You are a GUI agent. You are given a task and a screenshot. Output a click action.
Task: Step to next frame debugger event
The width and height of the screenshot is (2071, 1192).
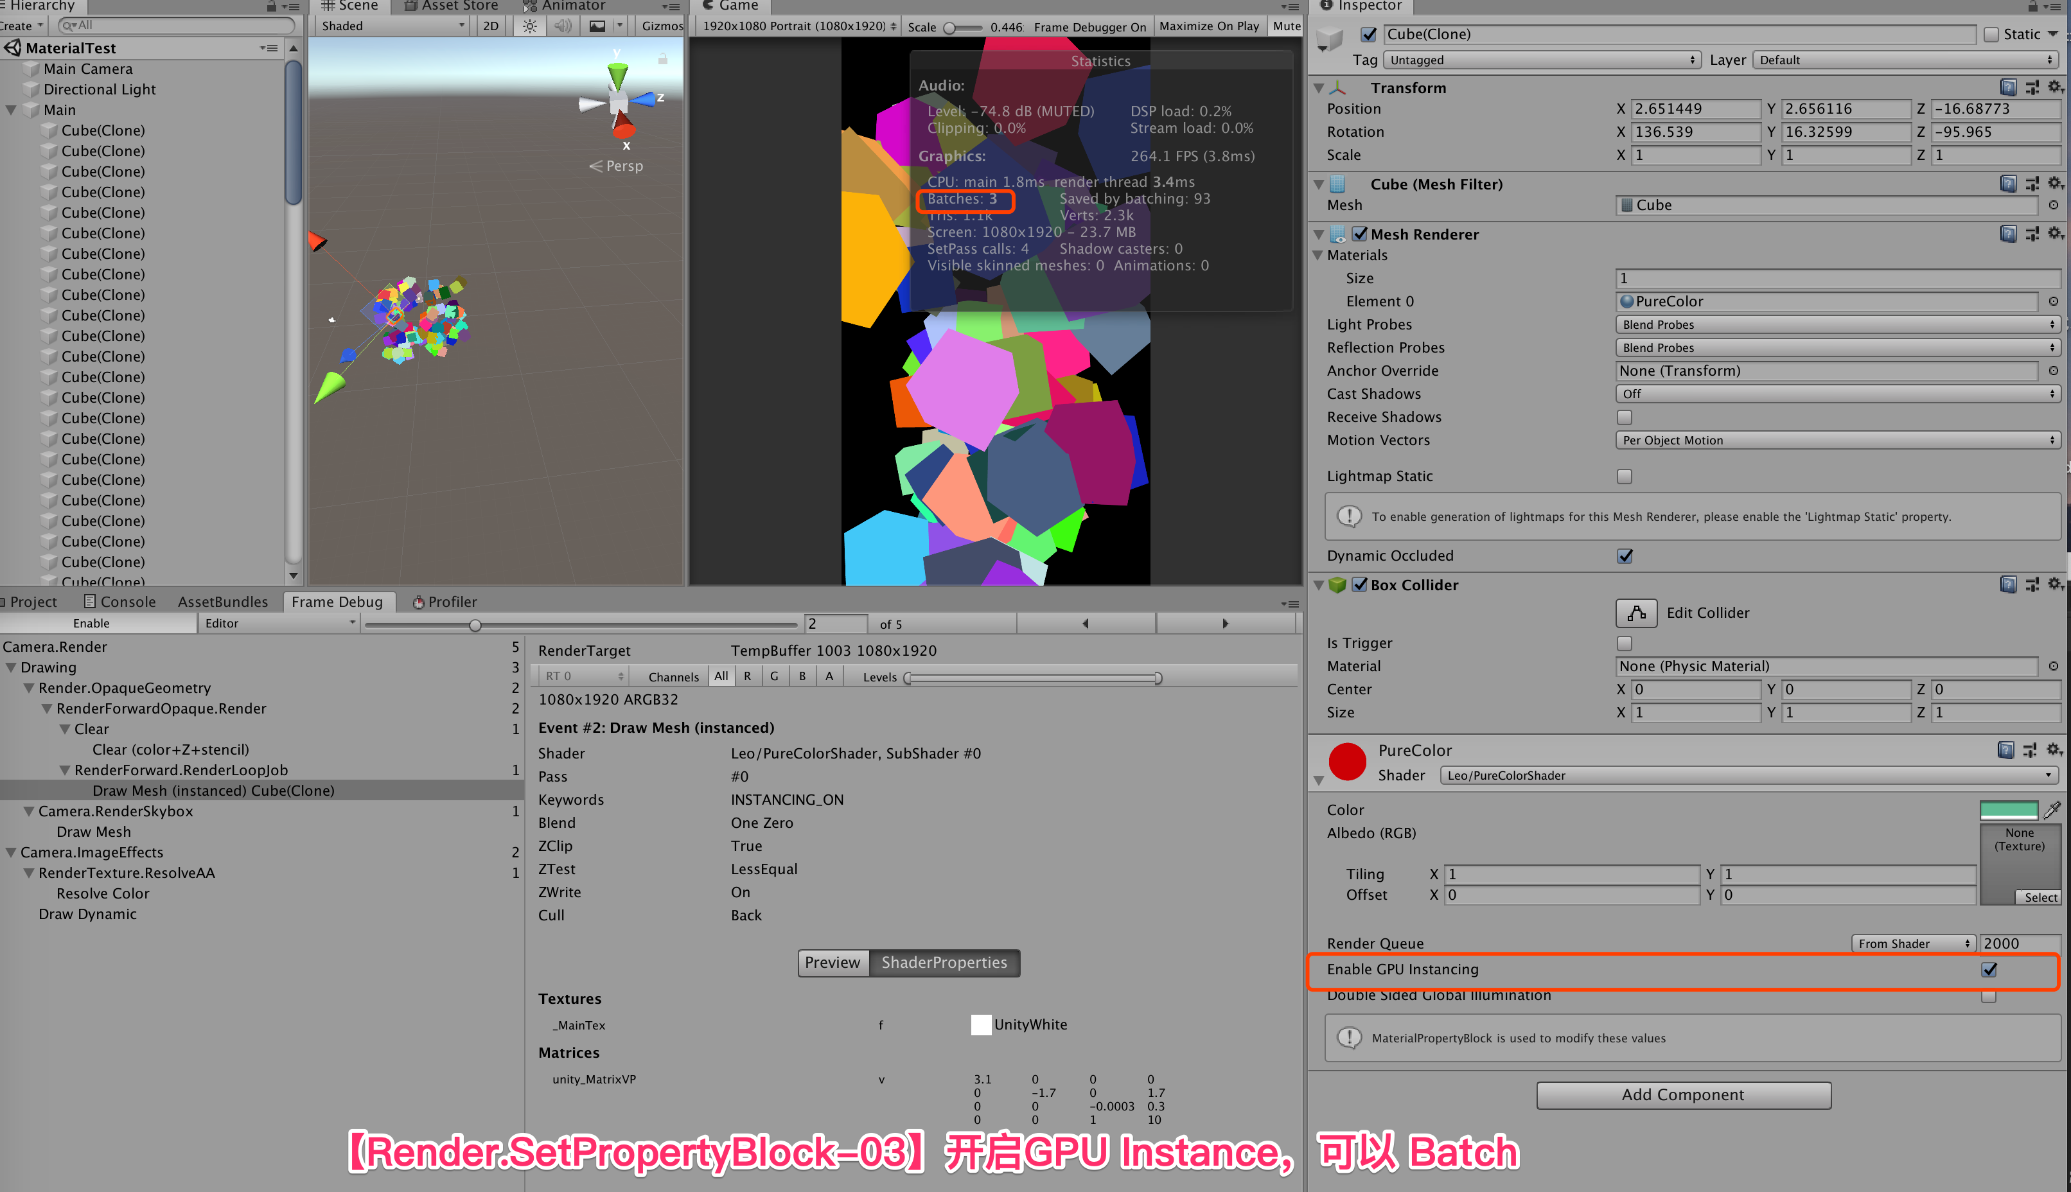pos(1224,624)
